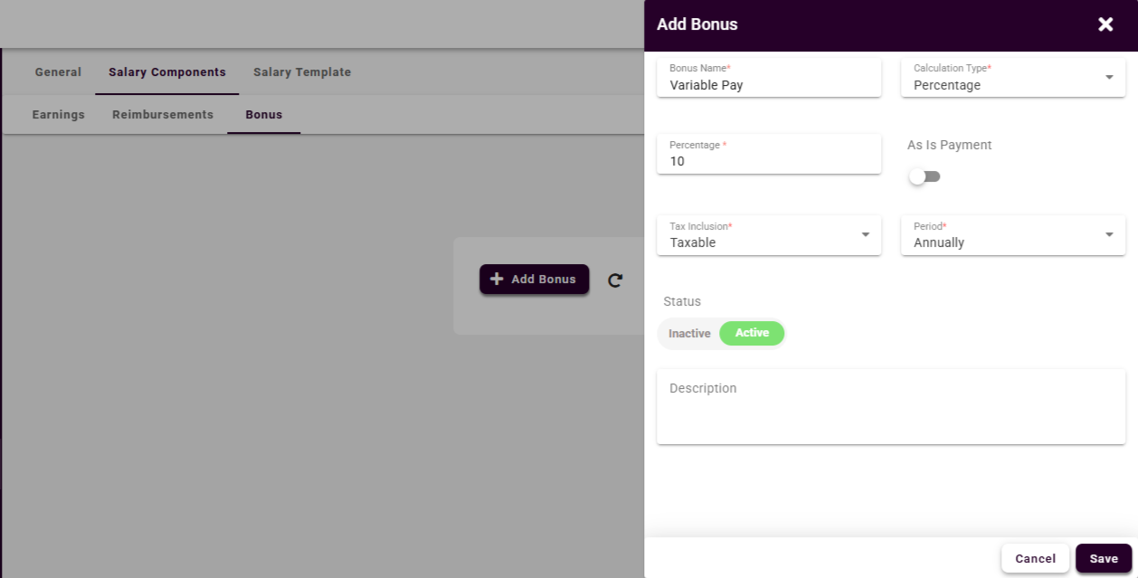Select the Earnings sub-tab
1138x578 pixels.
coord(59,115)
